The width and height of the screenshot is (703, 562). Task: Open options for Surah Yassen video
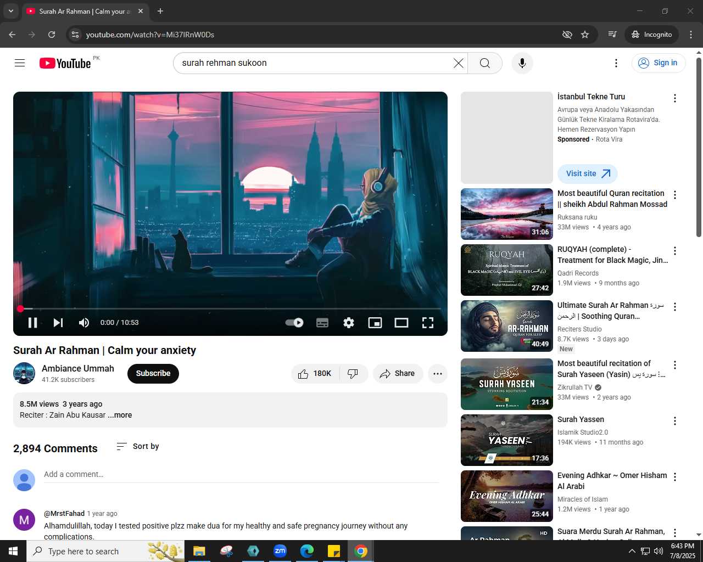[675, 421]
